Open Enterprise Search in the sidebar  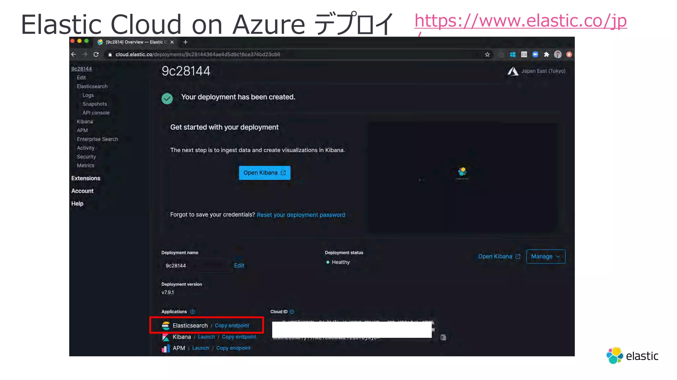tap(98, 139)
